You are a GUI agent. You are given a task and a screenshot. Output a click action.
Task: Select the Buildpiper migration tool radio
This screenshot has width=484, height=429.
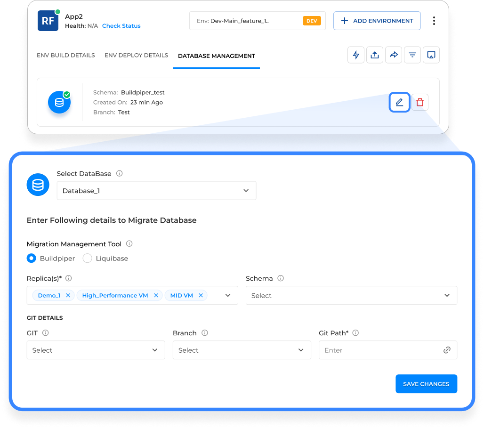click(x=32, y=258)
